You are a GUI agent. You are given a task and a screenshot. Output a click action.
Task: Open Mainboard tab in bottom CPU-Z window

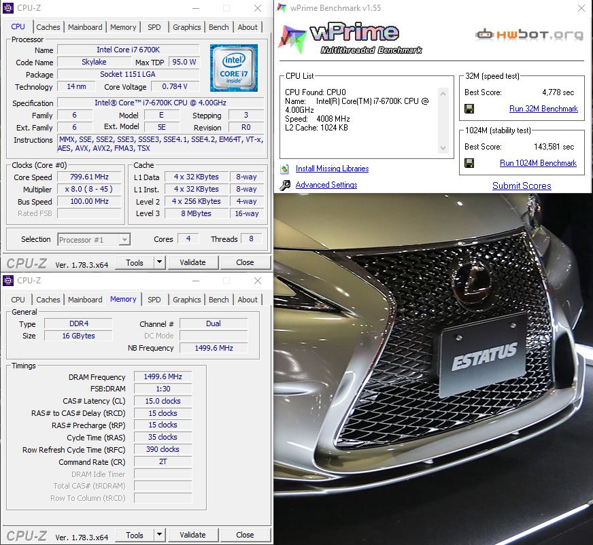coord(85,300)
